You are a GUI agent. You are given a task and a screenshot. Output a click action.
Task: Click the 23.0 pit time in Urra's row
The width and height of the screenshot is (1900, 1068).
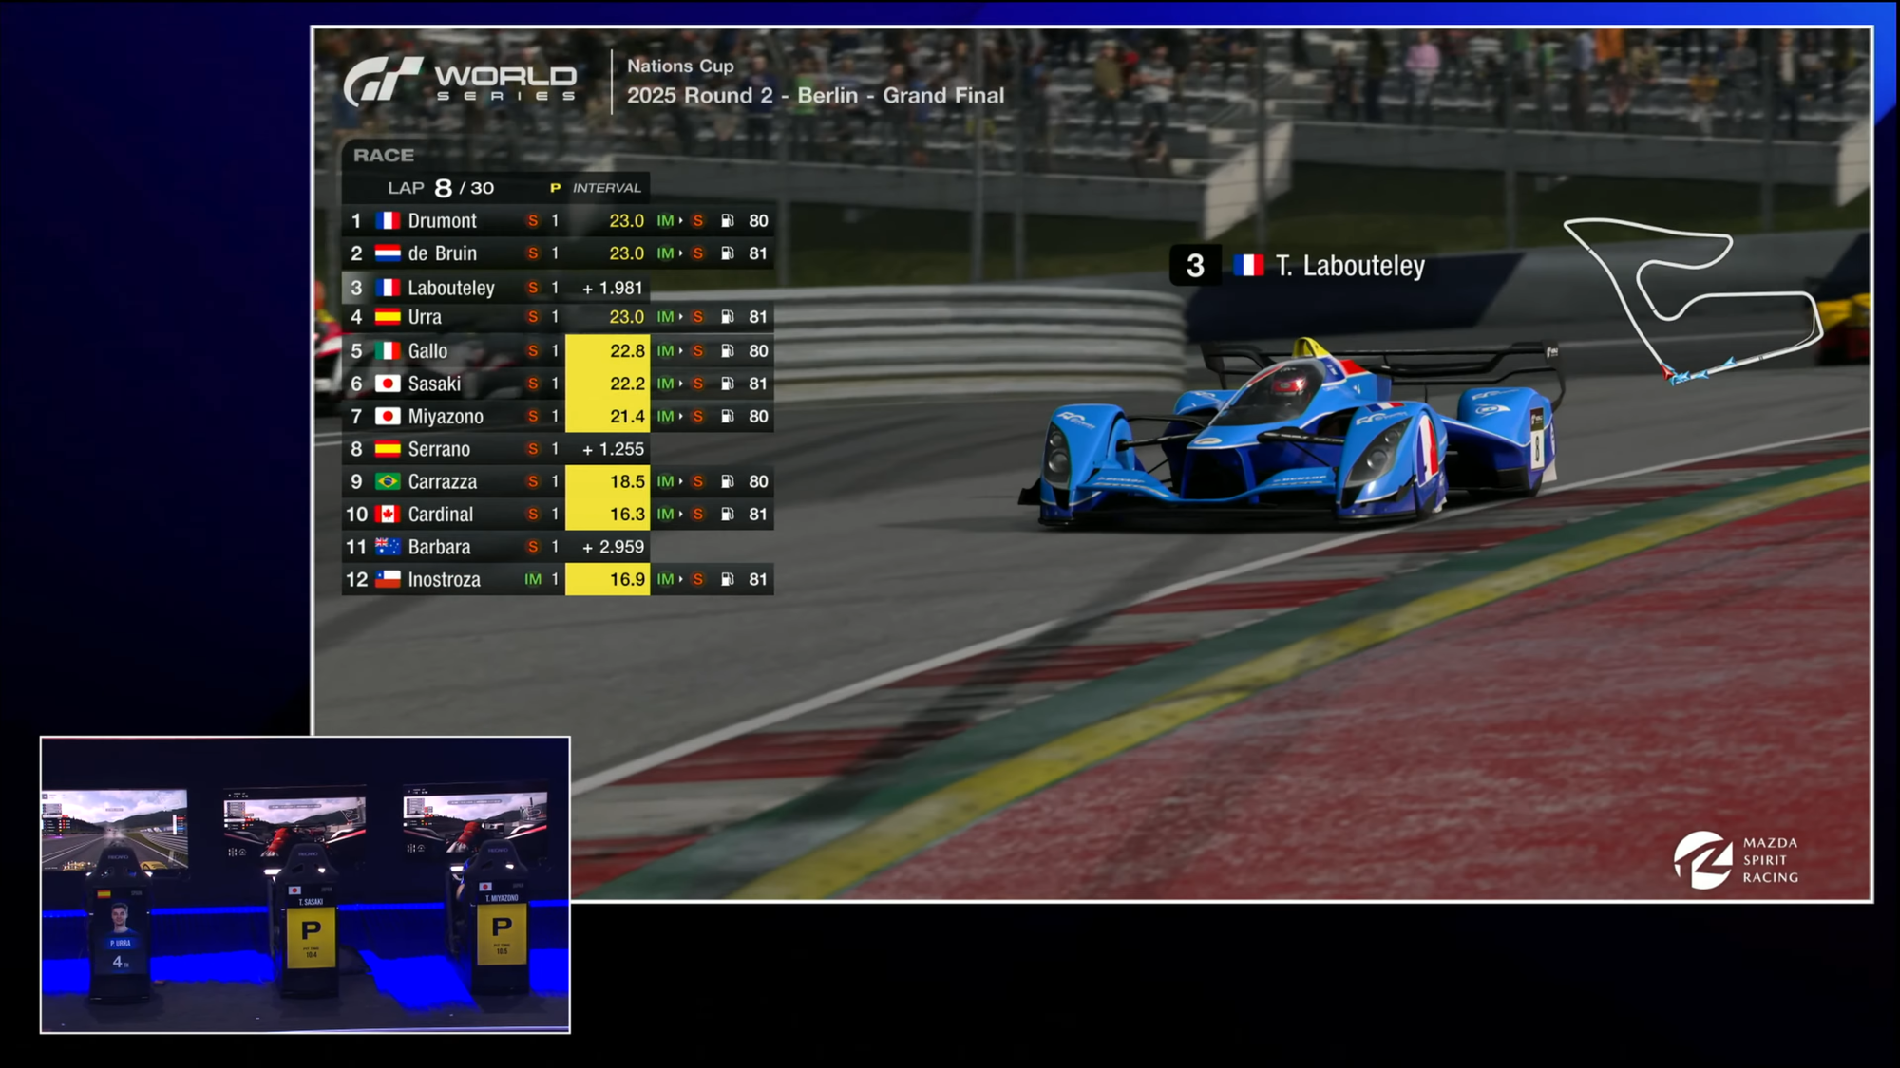626,317
